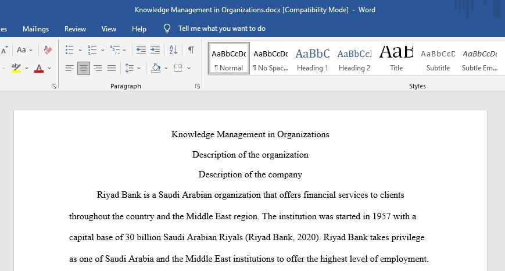The image size is (505, 271).
Task: Click Grow Font icon
Action: (x=4, y=50)
